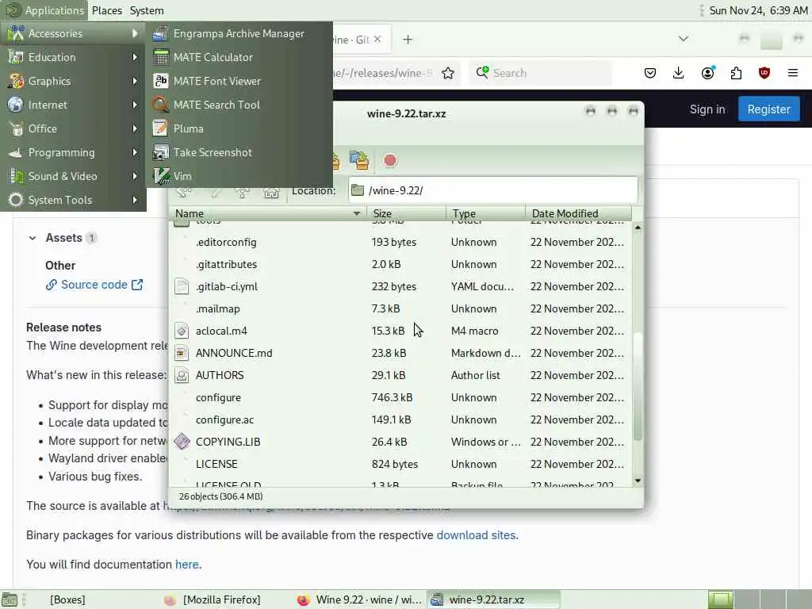Launch Pluma text editor
812x609 pixels.
[239, 129]
